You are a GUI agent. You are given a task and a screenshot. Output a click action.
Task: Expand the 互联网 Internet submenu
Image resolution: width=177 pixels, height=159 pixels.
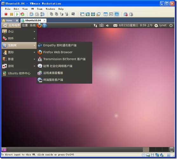[19, 46]
